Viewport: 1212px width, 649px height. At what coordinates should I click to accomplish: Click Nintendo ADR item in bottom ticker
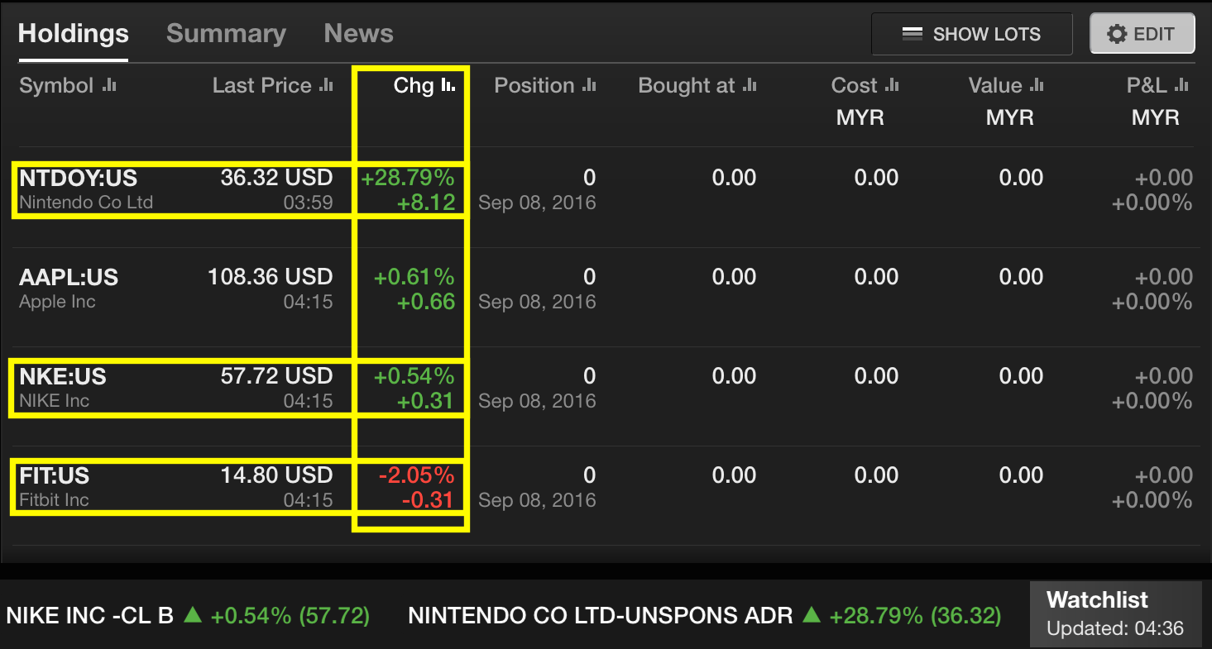(703, 615)
